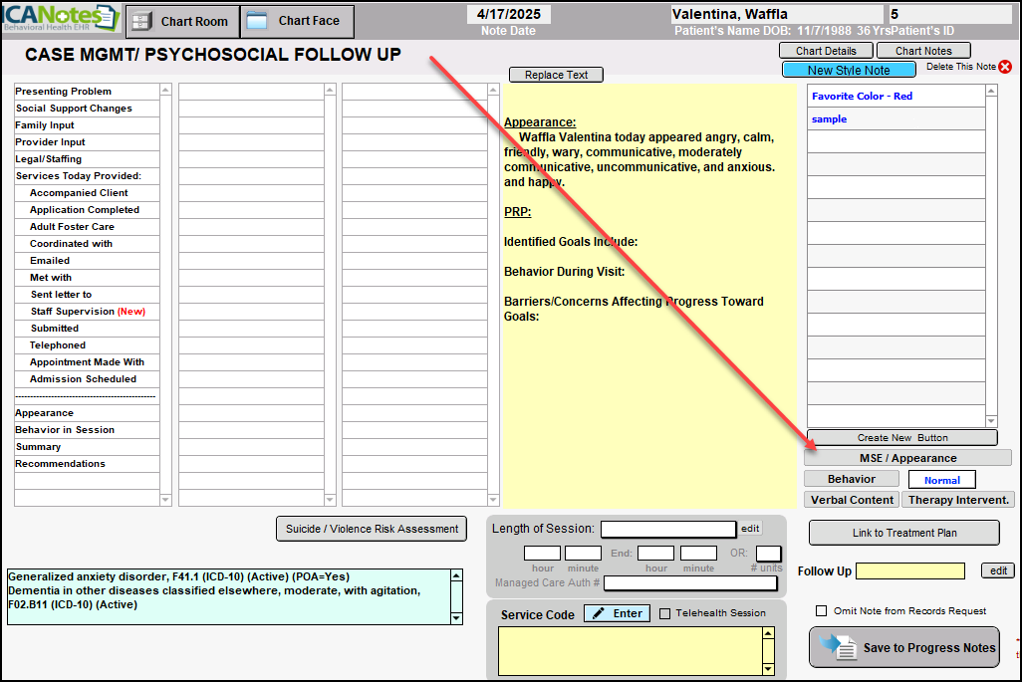Save note to Progress Notes
1022x682 pixels.
[x=904, y=647]
